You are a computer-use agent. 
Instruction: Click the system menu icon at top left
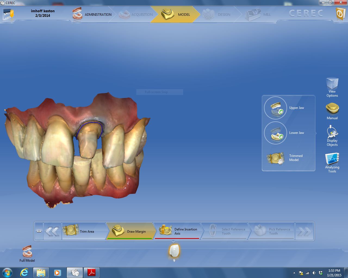(8, 14)
